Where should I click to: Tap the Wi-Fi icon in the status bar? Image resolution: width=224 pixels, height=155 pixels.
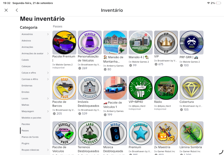(x=208, y=3)
